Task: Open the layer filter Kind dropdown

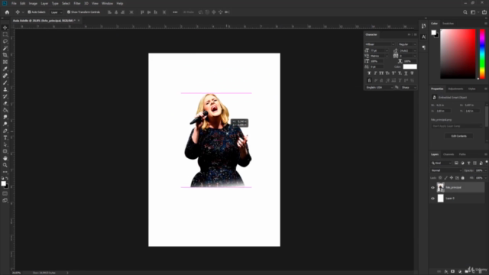Action: (441, 163)
